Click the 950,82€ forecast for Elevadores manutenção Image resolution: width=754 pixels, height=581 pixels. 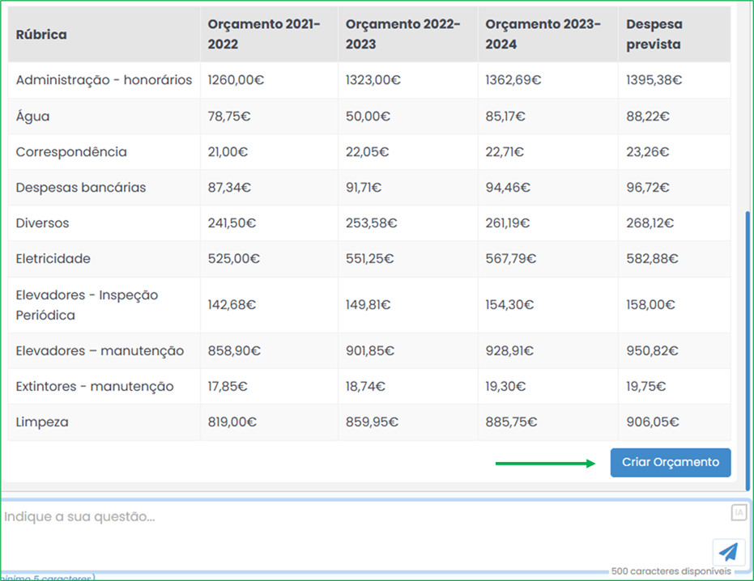(x=653, y=351)
